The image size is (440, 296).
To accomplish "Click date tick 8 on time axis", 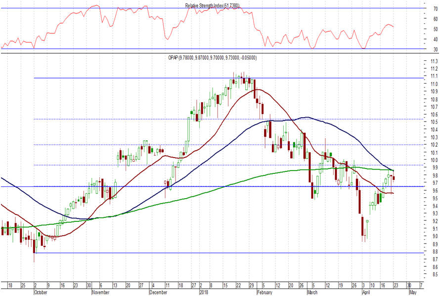I will point(211,286).
